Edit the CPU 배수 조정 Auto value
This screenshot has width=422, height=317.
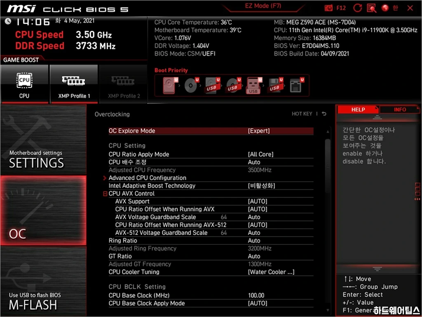click(x=211, y=162)
